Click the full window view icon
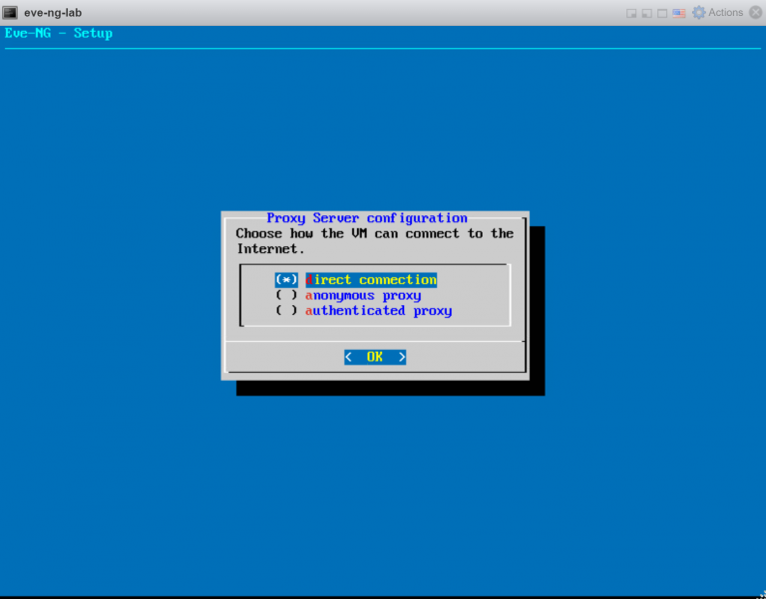Image resolution: width=766 pixels, height=599 pixels. 662,13
